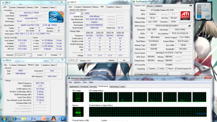Viewport: 217px width, 122px height.
Task: Switch to Users tab in Task Manager
Action: pyautogui.click(x=122, y=87)
